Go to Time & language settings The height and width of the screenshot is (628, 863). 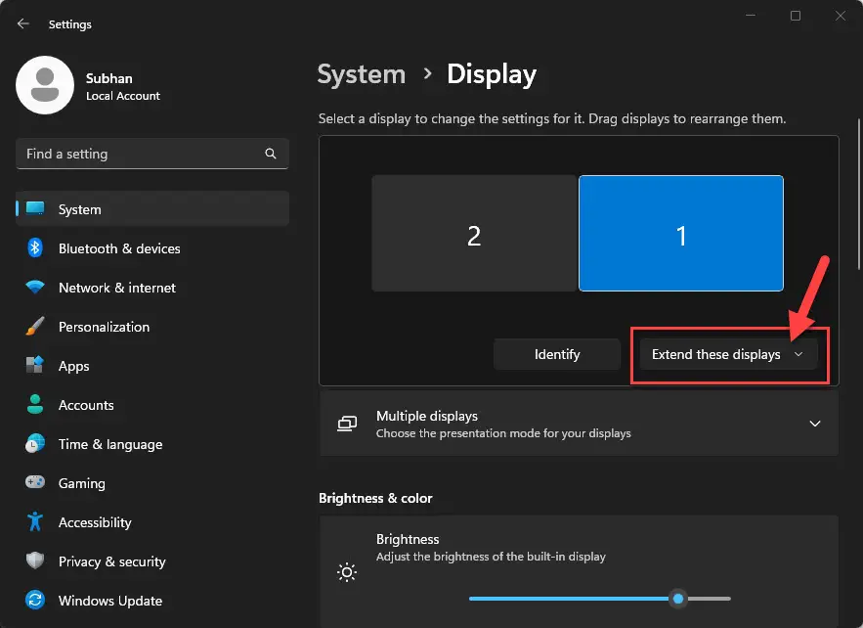click(x=152, y=443)
